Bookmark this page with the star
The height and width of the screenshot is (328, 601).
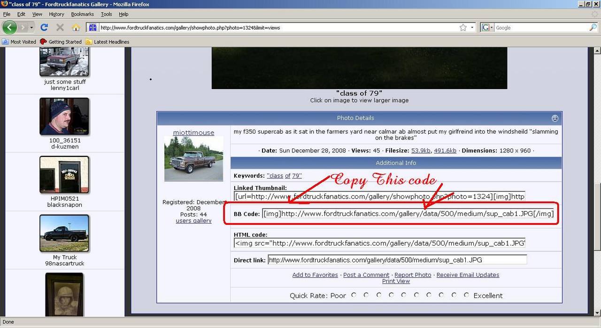point(463,28)
